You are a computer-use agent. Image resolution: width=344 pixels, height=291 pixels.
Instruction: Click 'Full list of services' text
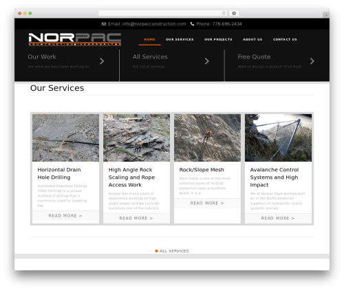point(149,67)
